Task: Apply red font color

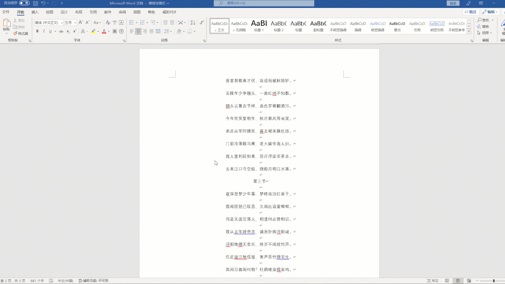Action: tap(104, 31)
